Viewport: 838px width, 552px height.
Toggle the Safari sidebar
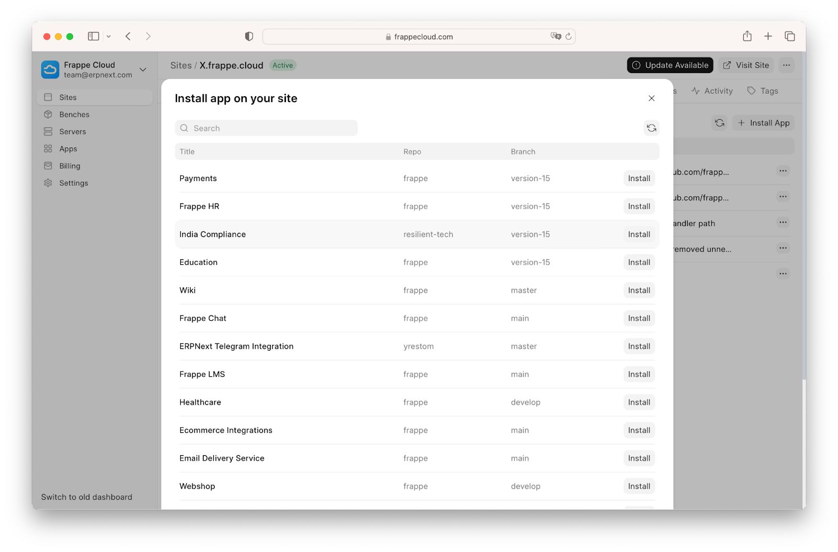pos(93,36)
